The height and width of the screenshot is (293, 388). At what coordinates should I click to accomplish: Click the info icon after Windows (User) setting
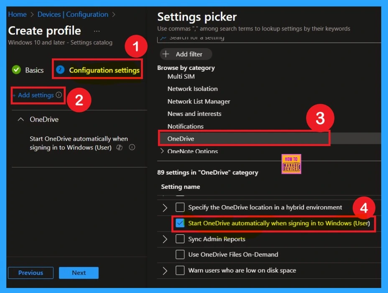pos(132,147)
